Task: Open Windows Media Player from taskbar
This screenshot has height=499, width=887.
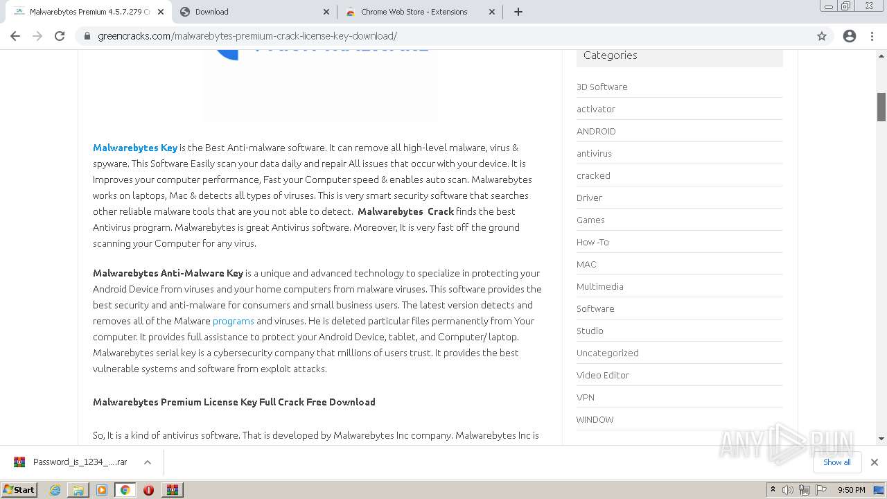Action: coord(102,490)
